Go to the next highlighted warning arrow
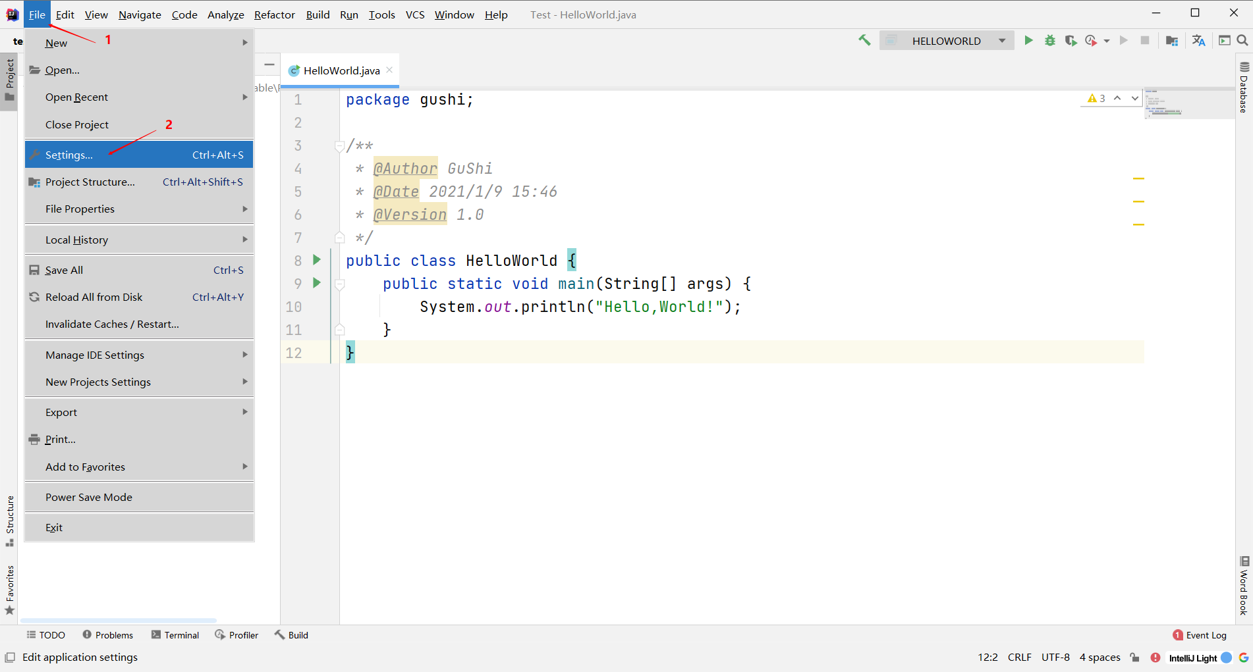The width and height of the screenshot is (1253, 672). coord(1134,98)
